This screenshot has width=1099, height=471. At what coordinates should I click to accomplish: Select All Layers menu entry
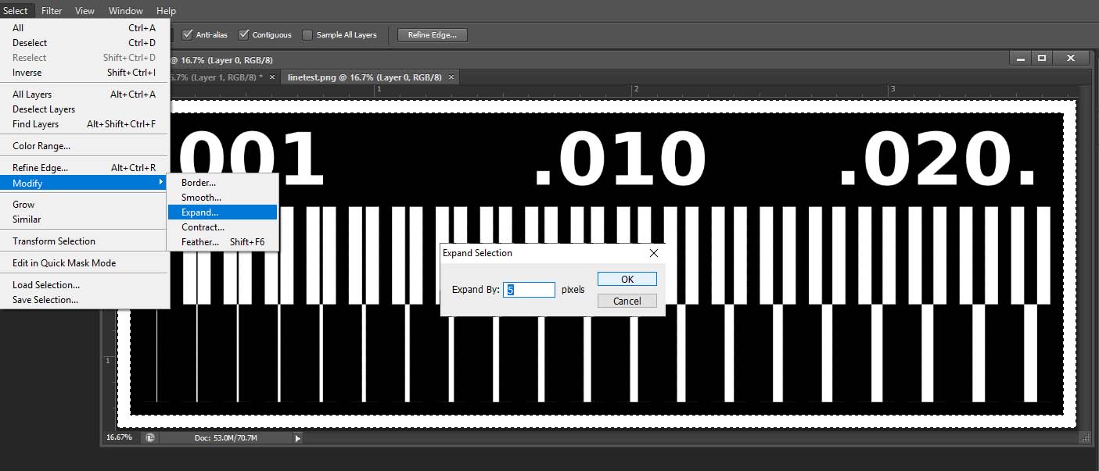84,95
